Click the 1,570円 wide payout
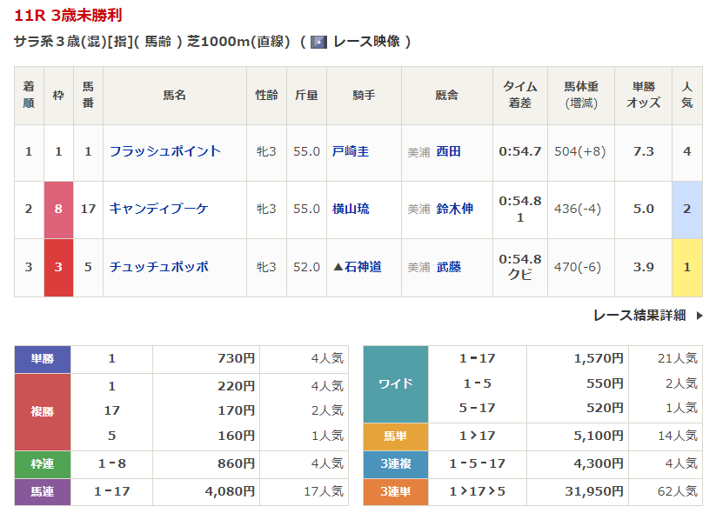 [599, 359]
